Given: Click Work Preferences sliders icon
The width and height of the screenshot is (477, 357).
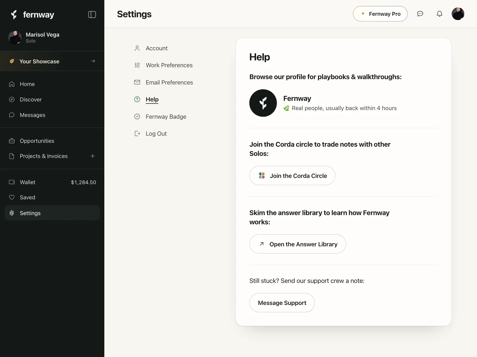Looking at the screenshot, I should coord(137,65).
